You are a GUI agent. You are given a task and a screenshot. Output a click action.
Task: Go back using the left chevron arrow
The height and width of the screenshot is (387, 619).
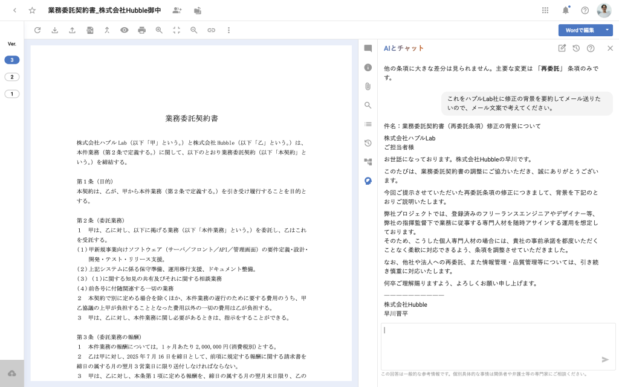coord(15,10)
